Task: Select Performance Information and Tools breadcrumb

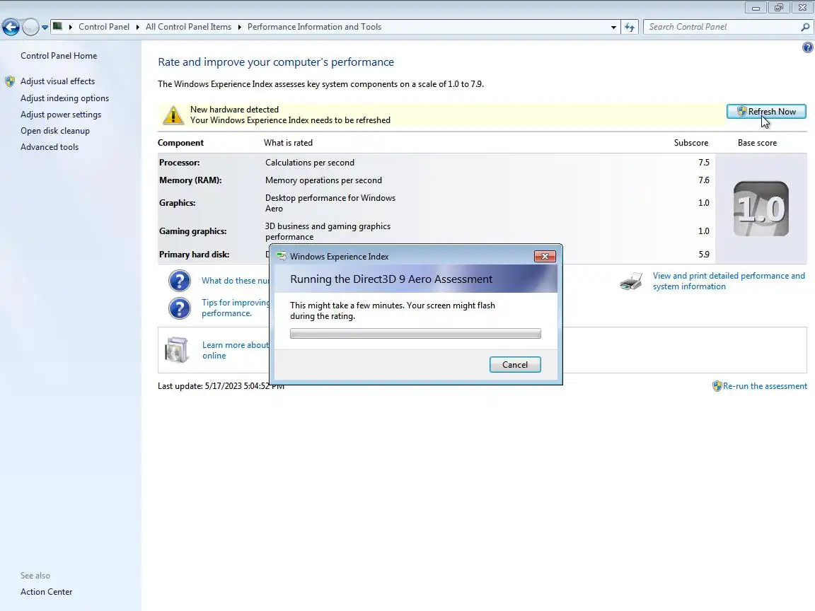Action: tap(314, 27)
